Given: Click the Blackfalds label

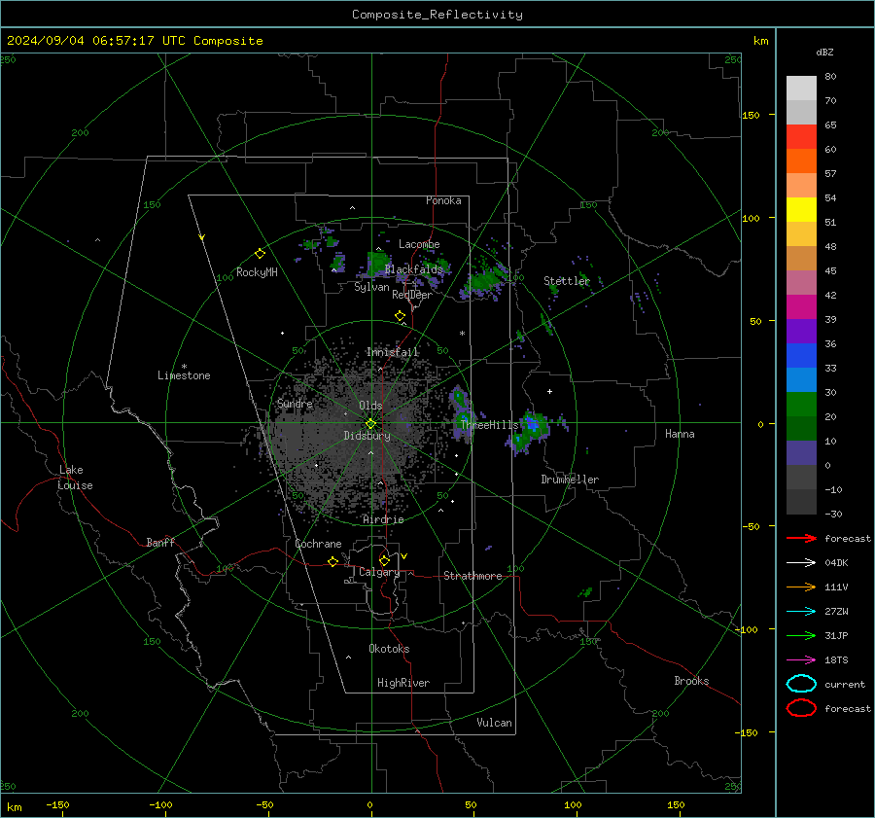Looking at the screenshot, I should click(x=413, y=269).
